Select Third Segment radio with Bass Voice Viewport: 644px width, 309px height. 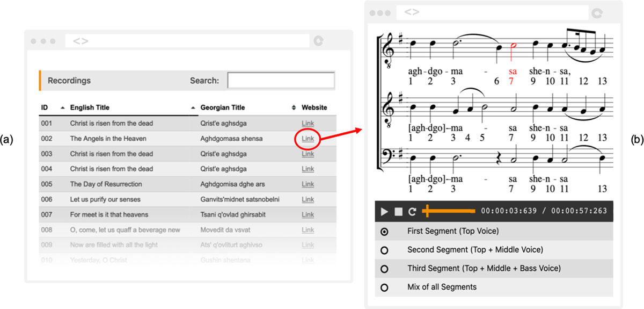click(384, 269)
